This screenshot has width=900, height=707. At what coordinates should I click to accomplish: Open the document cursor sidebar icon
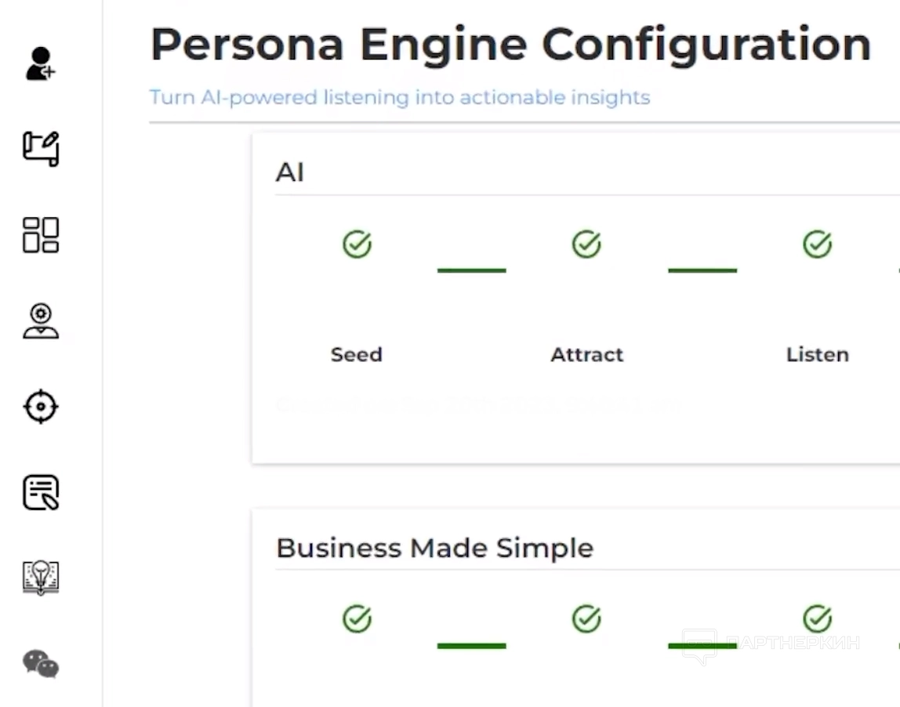coord(41,492)
